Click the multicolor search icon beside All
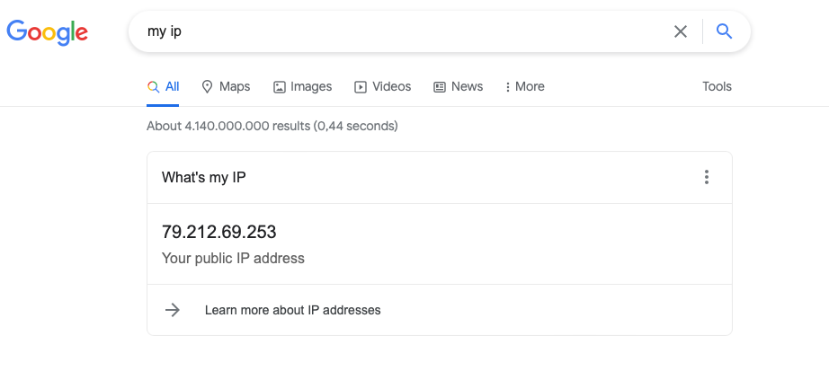Viewport: 829px width, 371px height. click(x=154, y=86)
